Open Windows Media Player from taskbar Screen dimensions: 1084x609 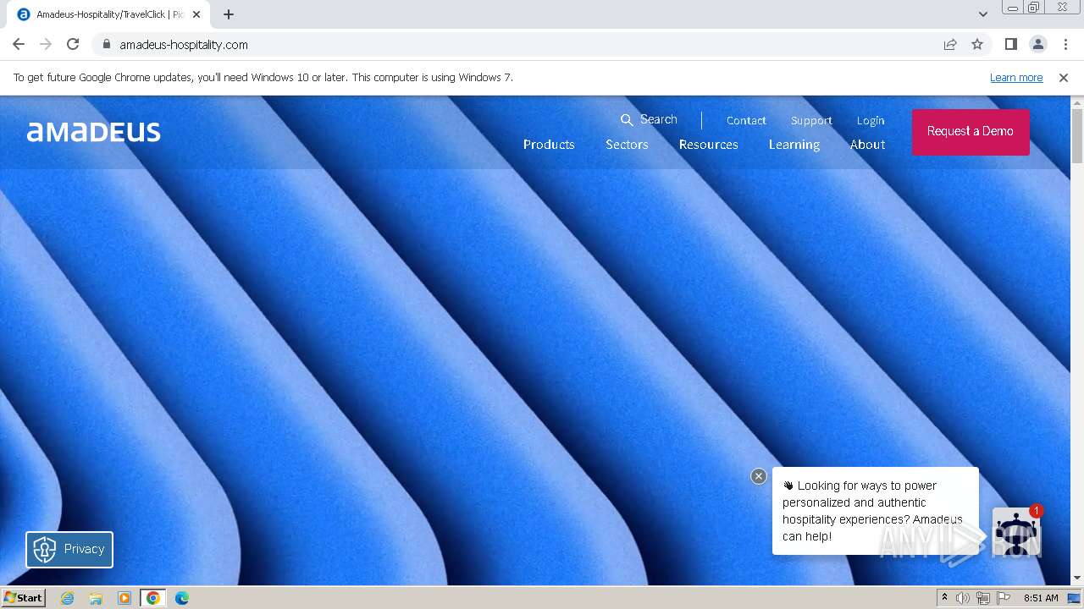click(124, 598)
